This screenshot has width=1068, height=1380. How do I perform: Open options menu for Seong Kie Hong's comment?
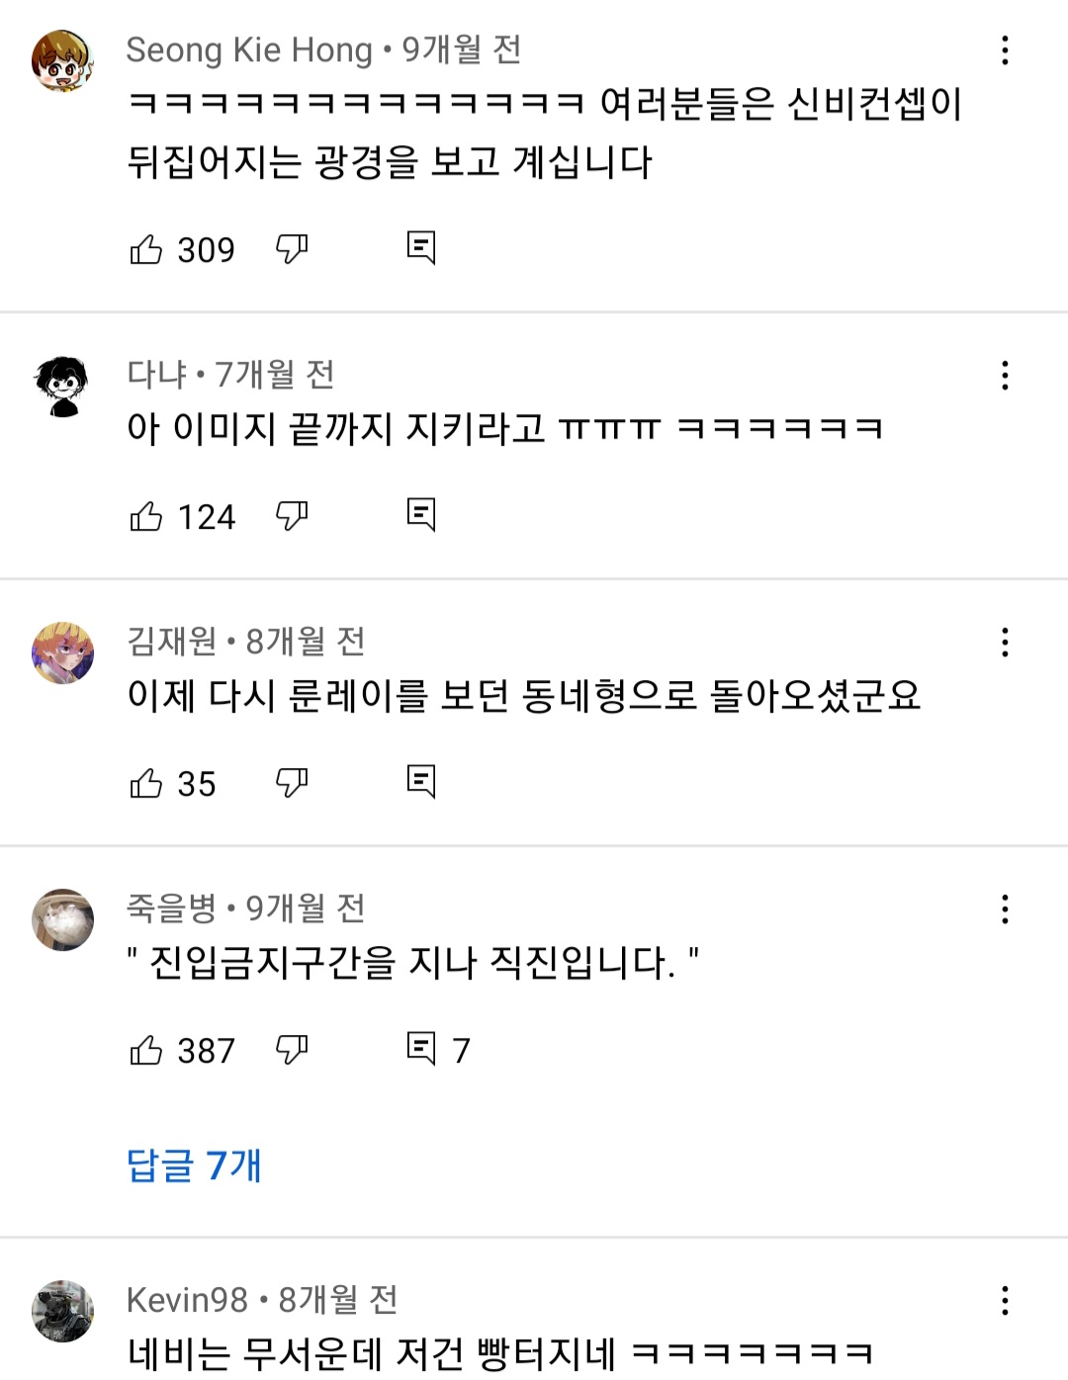coord(1005,50)
